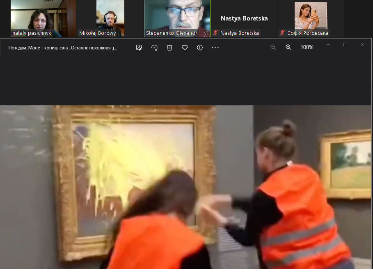Click muted microphone icon beside Nastya Boretska
This screenshot has width=373, height=273.
(215, 33)
